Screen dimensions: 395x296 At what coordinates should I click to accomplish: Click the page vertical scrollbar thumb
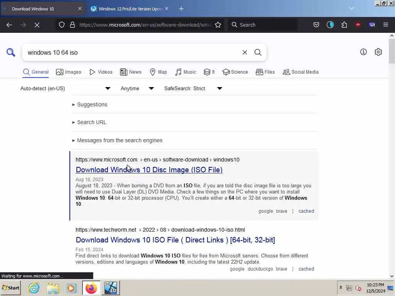(392, 51)
